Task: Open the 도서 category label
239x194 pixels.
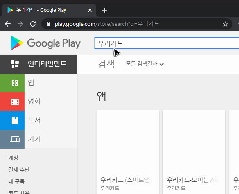Action: click(x=34, y=120)
